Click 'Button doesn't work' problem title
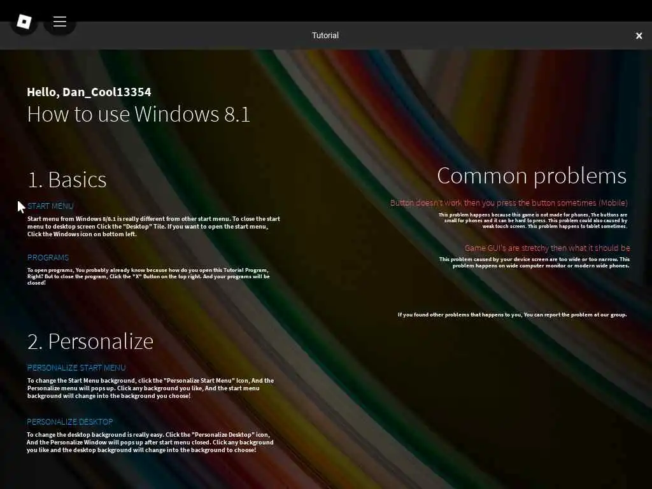 point(509,203)
